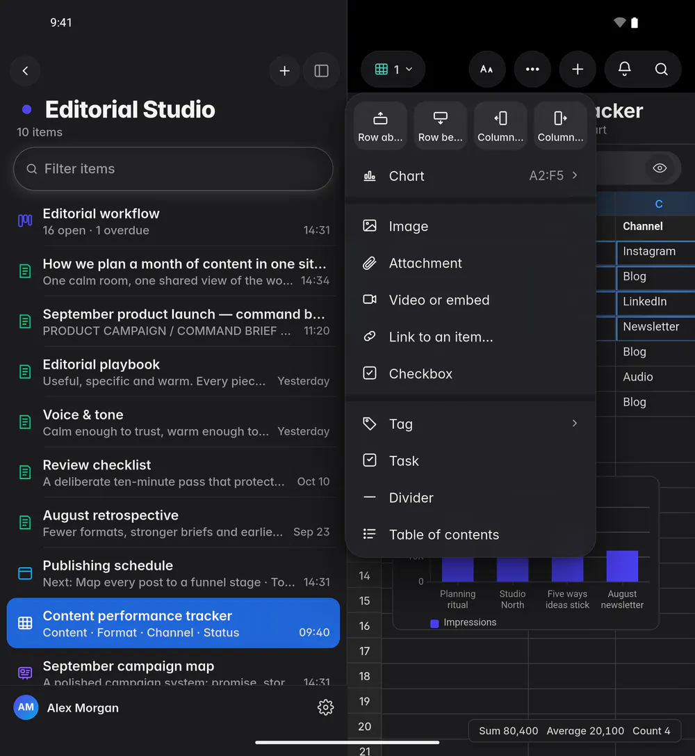Add a new item with sidebar plus
695x756 pixels.
[285, 71]
